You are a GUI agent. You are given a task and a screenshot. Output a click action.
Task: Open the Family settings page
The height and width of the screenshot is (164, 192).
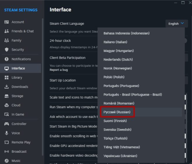pyautogui.click(x=21, y=41)
